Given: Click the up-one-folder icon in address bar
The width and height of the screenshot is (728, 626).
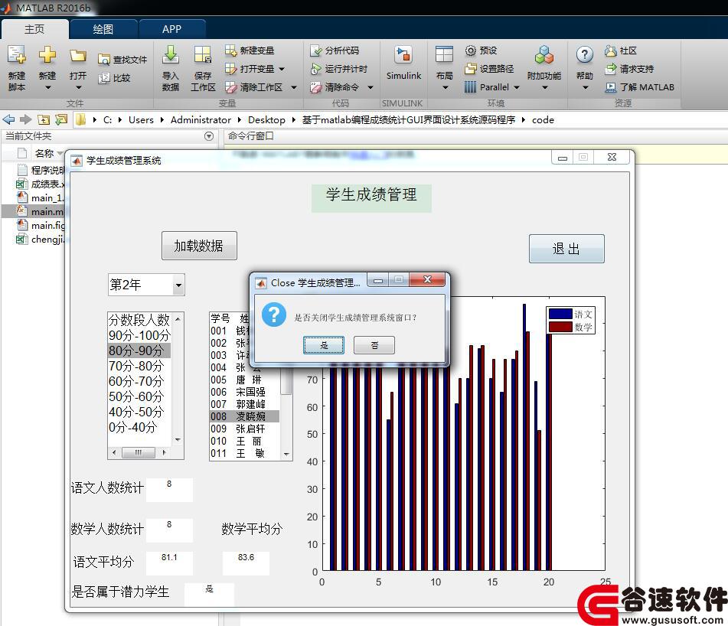Looking at the screenshot, I should [x=44, y=119].
